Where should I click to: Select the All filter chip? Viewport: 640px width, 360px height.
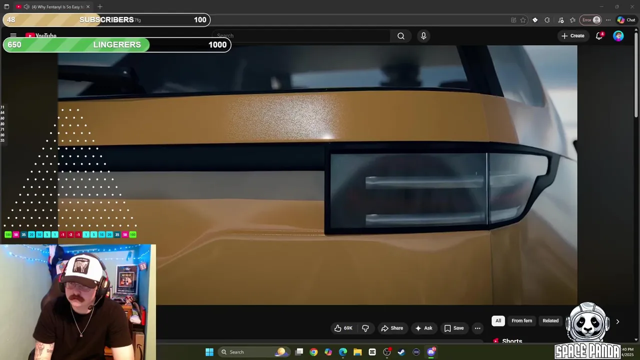[498, 321]
